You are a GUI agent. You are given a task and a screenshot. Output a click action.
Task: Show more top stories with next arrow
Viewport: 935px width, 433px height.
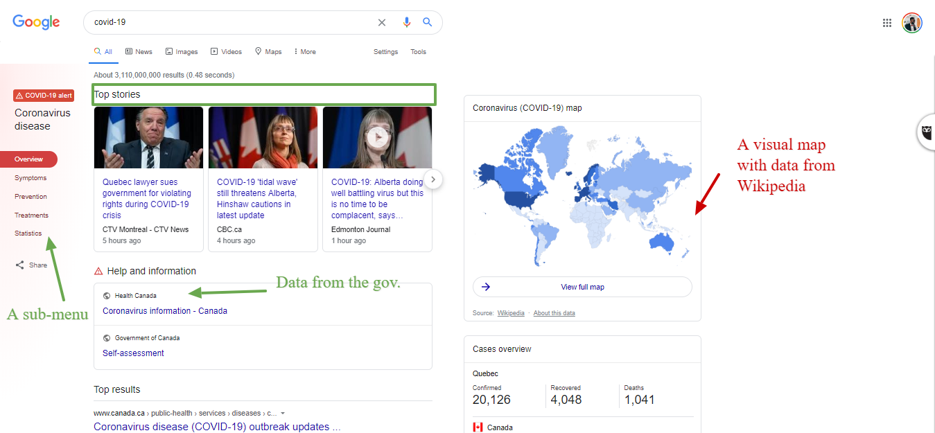[433, 179]
